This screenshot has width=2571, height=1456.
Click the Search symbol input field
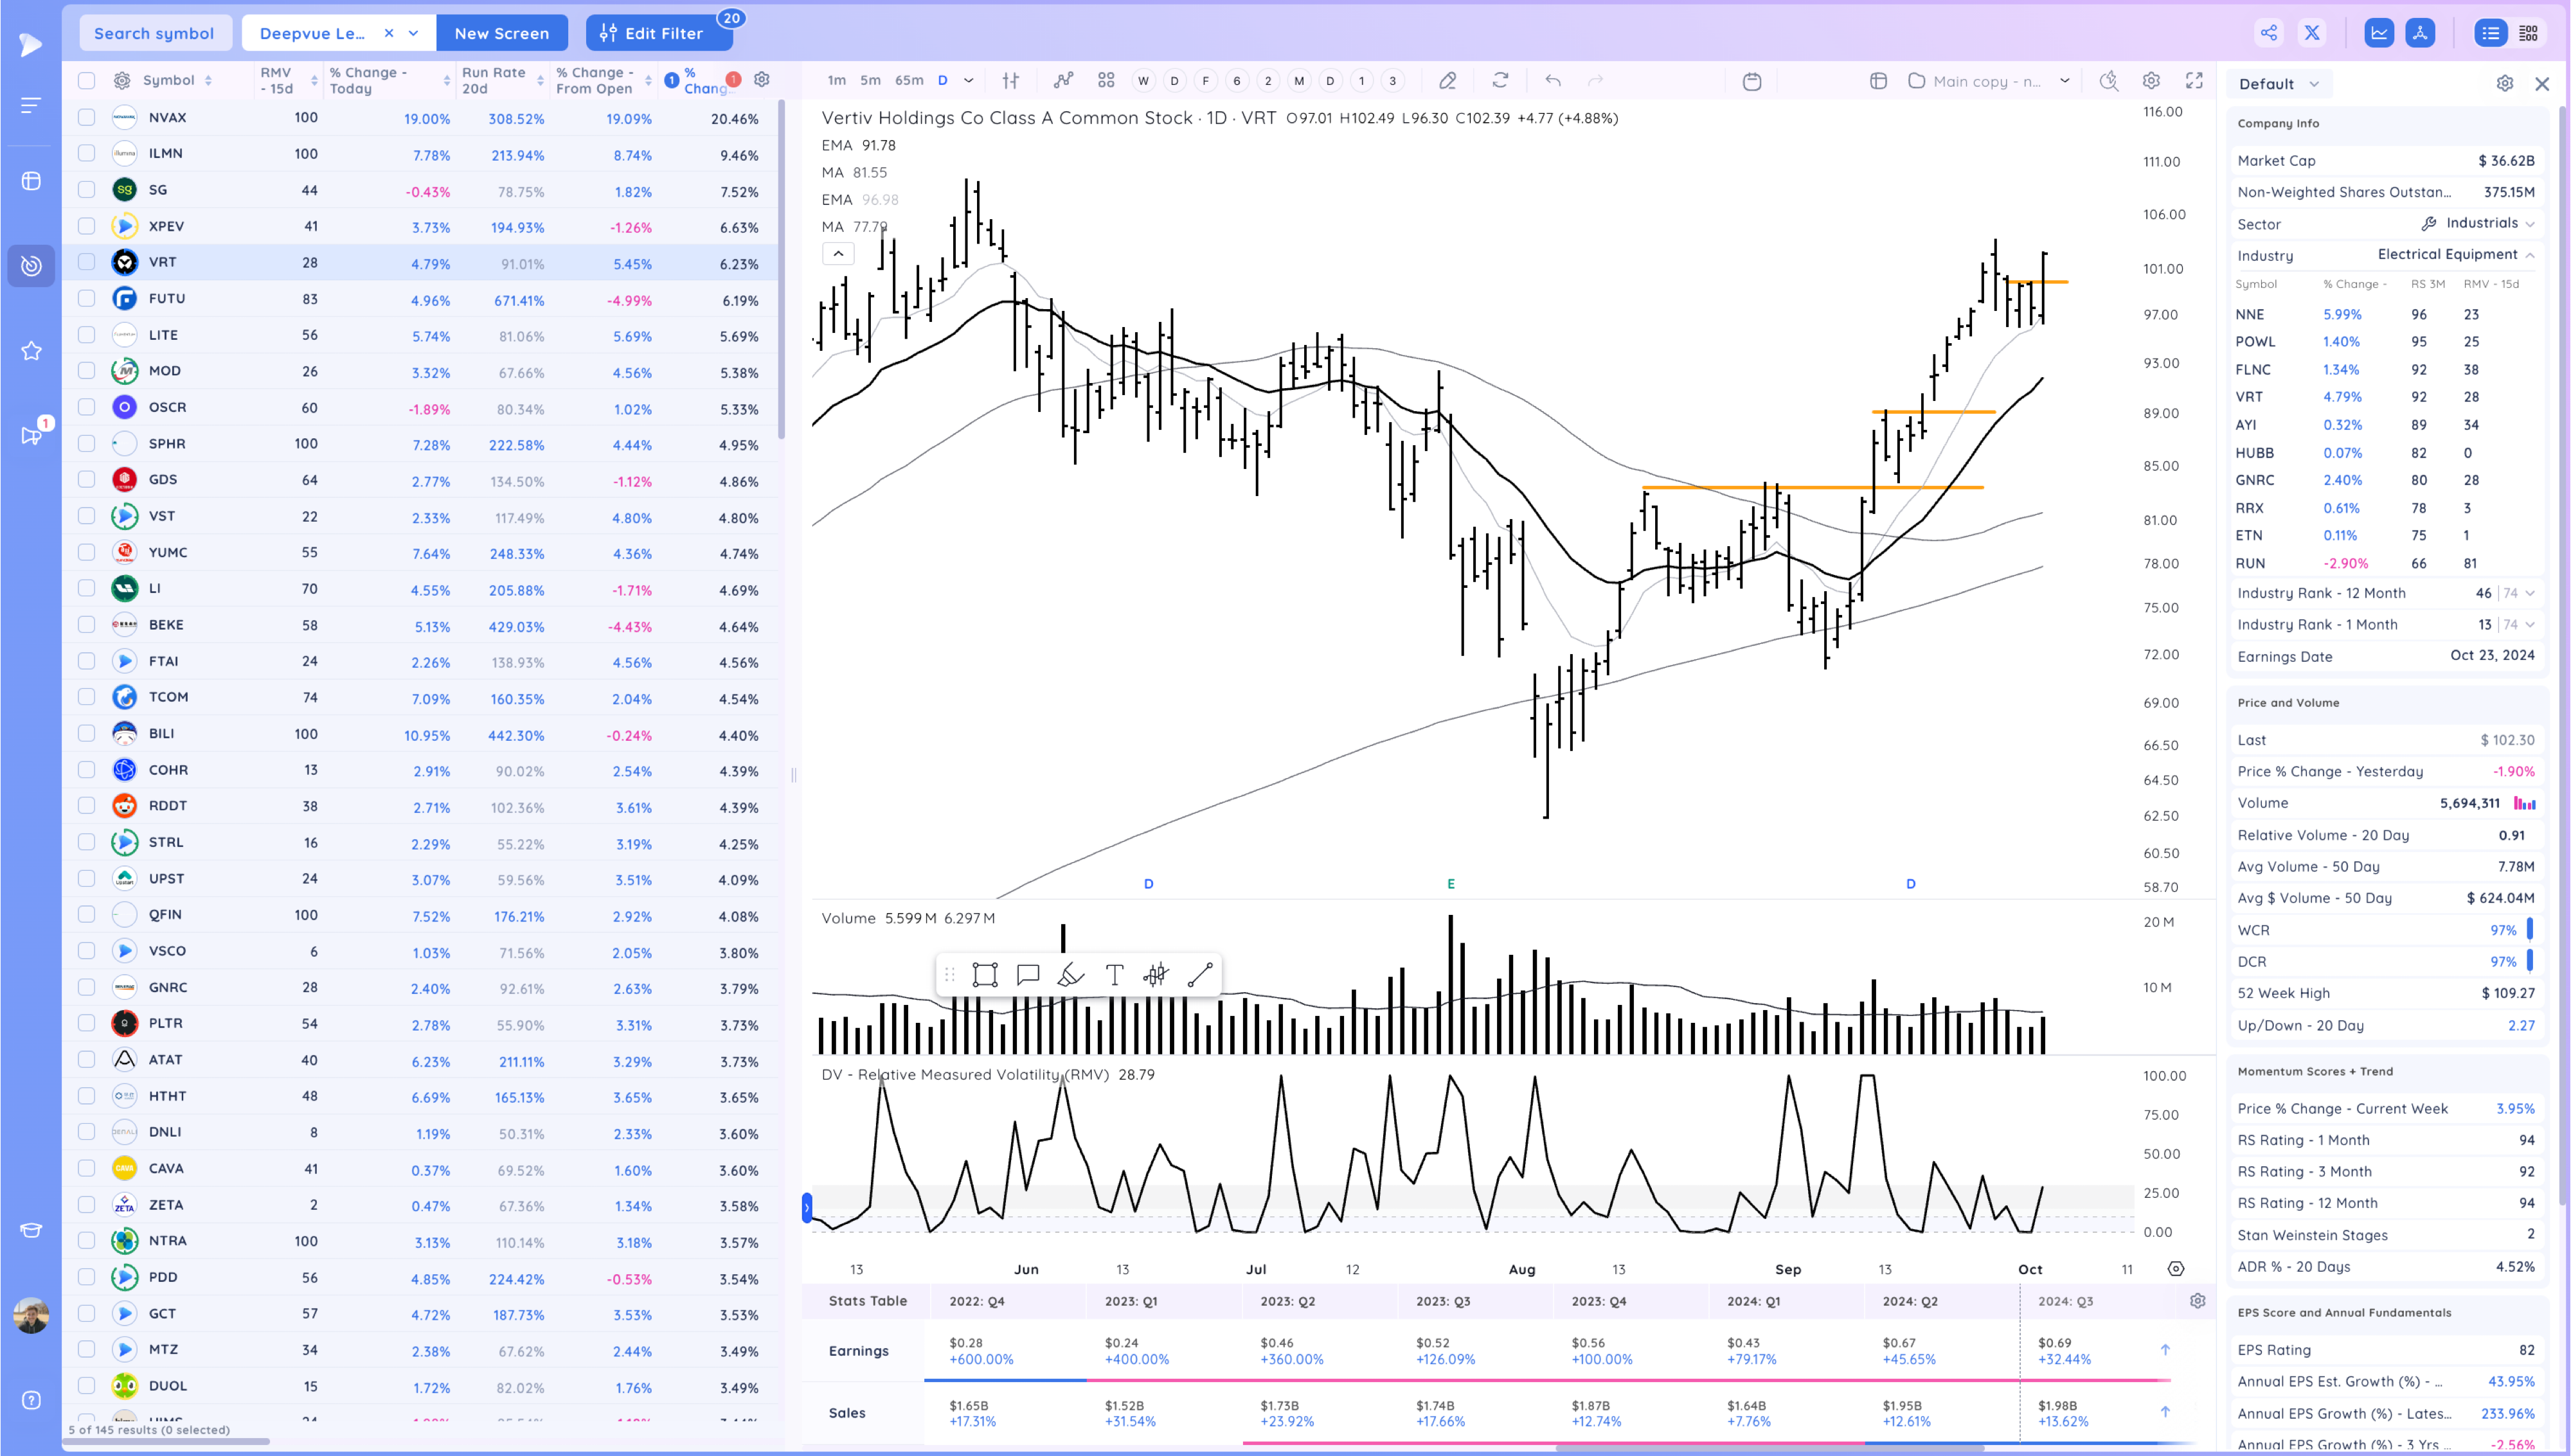click(154, 33)
